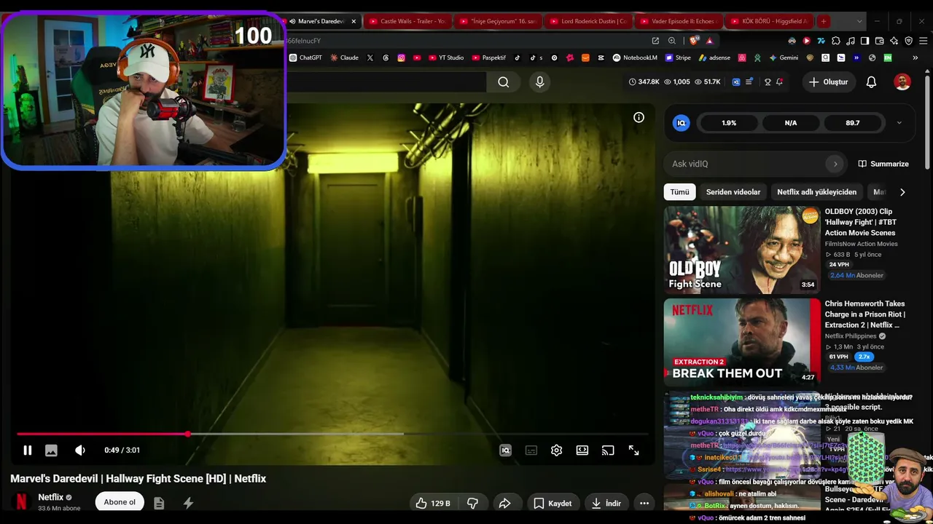The image size is (933, 524).
Task: Click the screenshot image icon in player controls
Action: (51, 450)
